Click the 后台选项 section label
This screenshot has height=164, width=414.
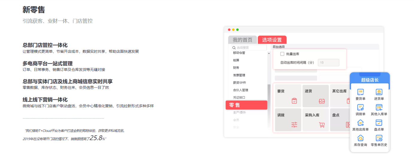coord(279,47)
